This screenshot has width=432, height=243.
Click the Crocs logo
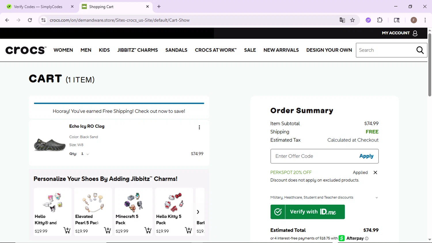[x=26, y=50]
